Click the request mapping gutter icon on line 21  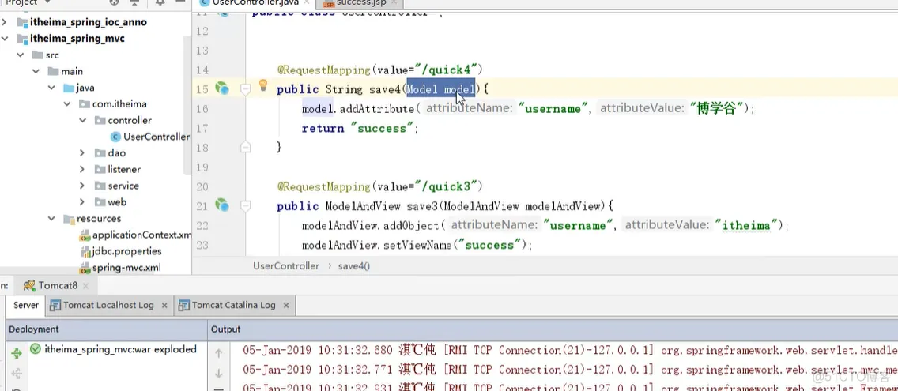(221, 205)
